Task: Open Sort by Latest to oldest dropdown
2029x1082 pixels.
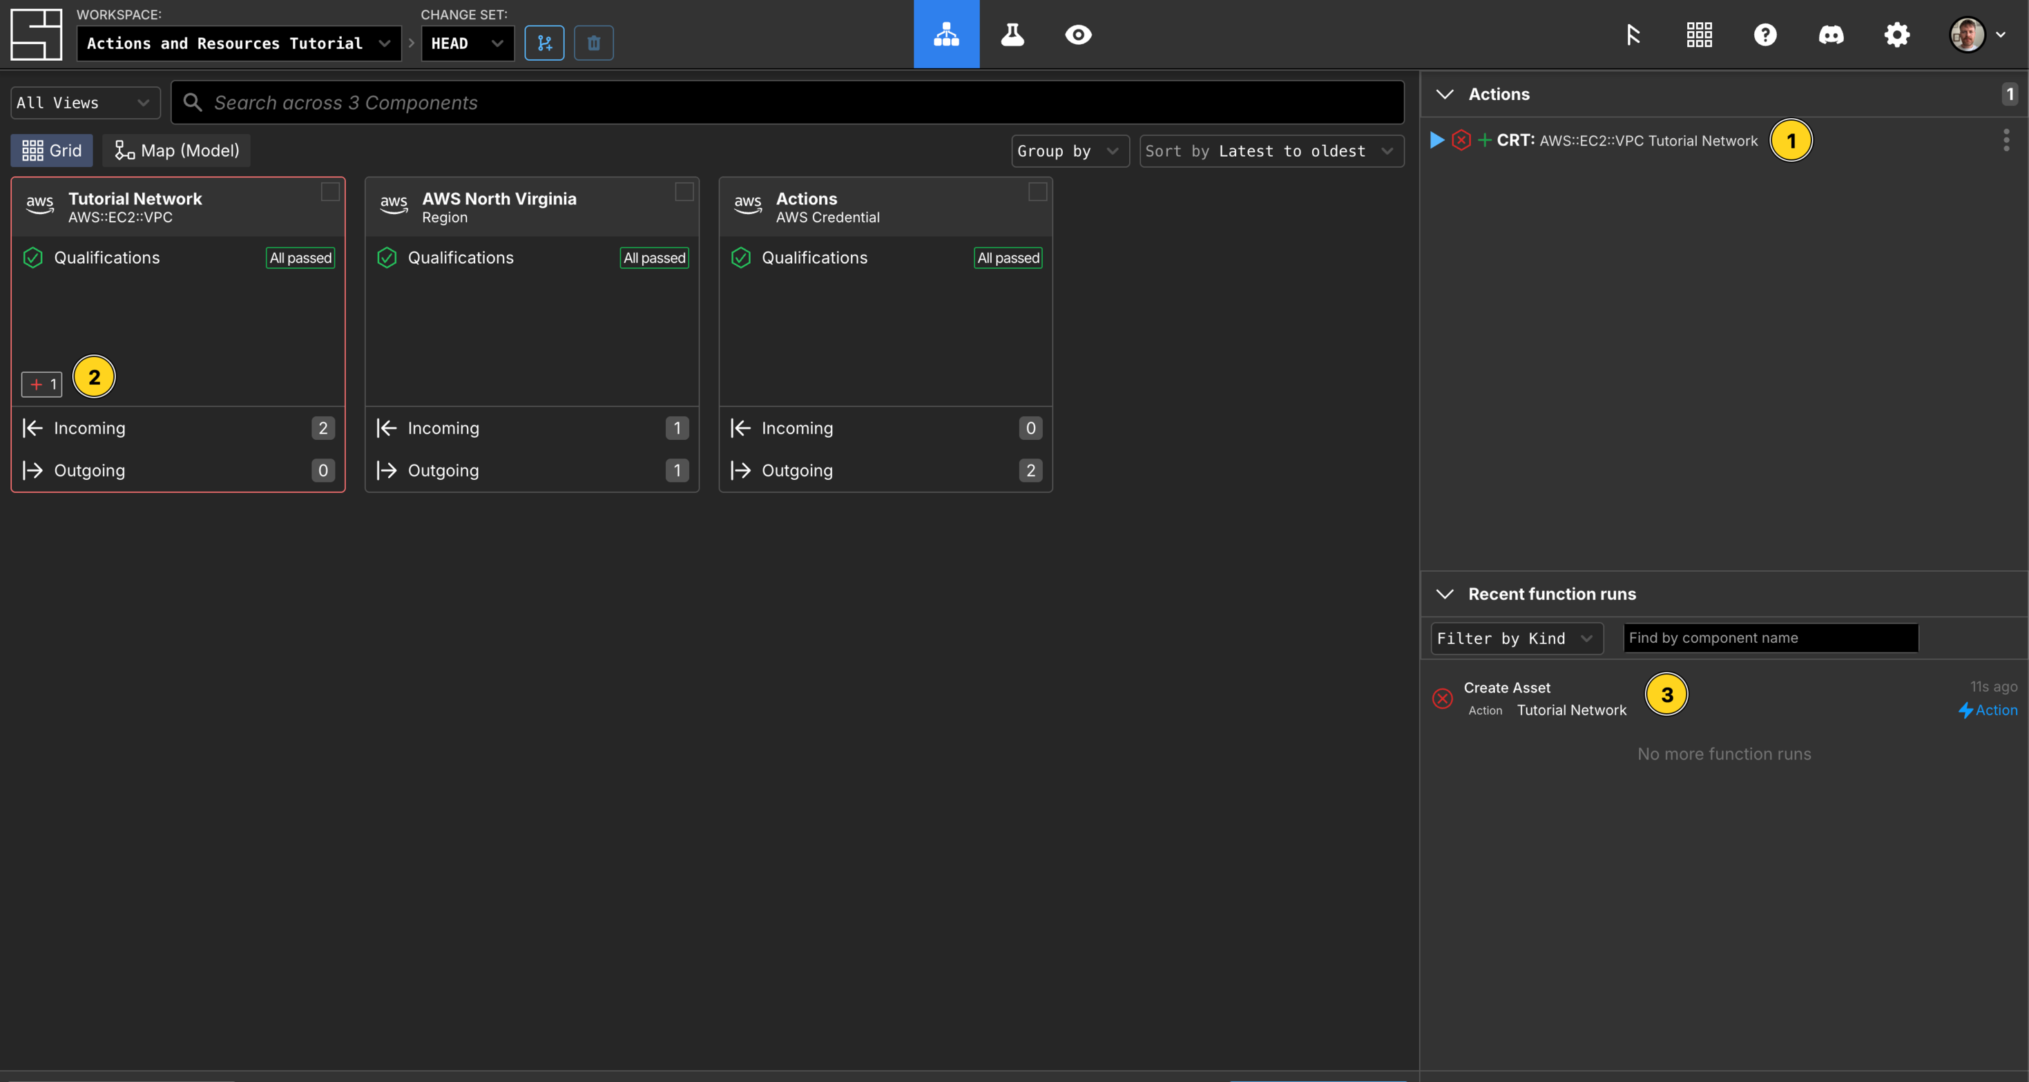Action: (1271, 151)
